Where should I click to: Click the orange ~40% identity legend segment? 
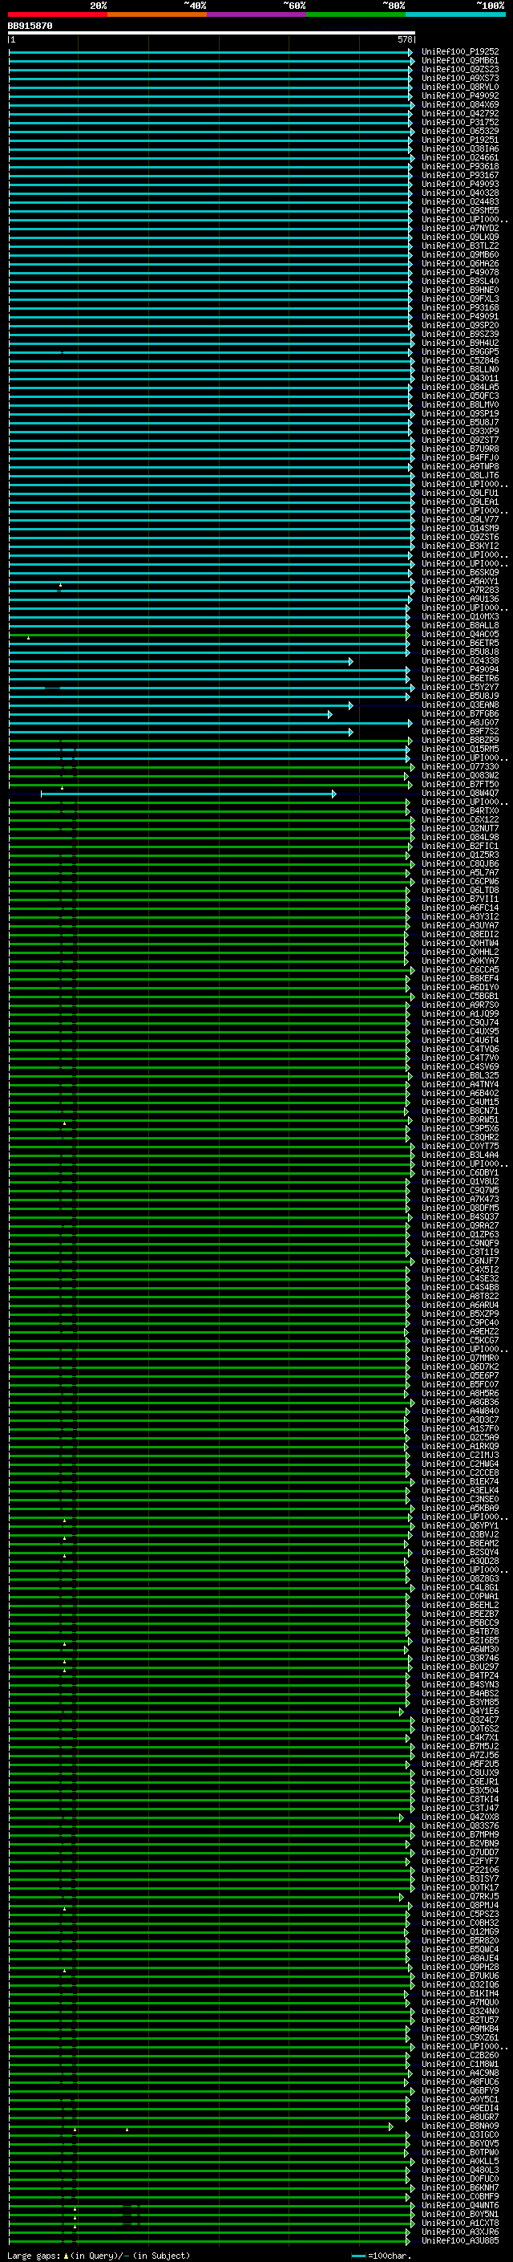157,14
